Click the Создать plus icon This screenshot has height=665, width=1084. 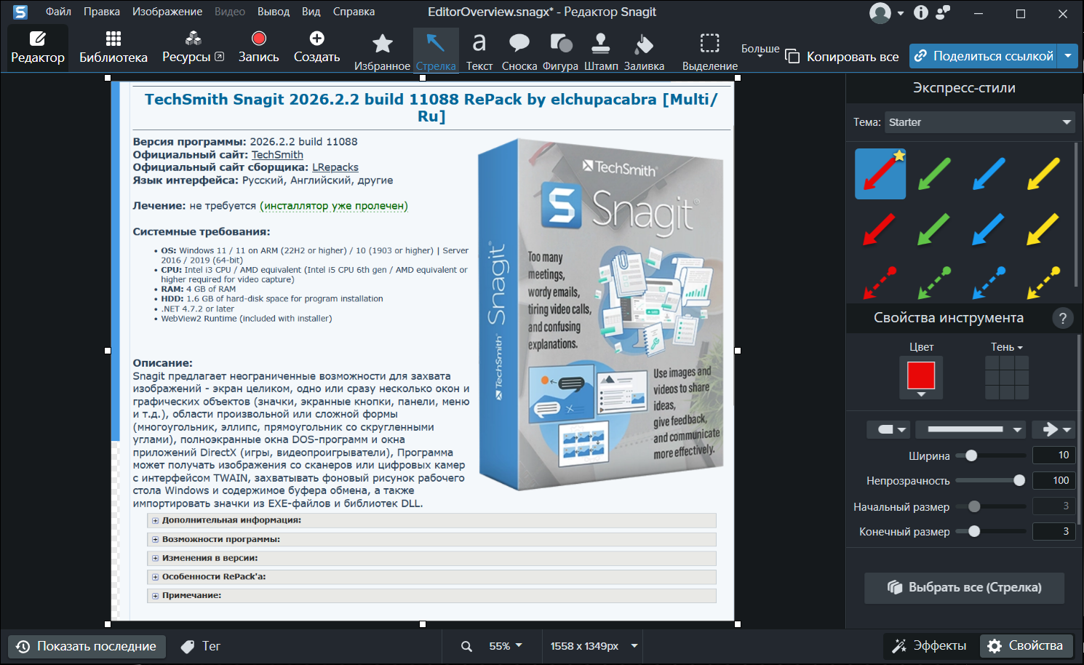point(316,39)
